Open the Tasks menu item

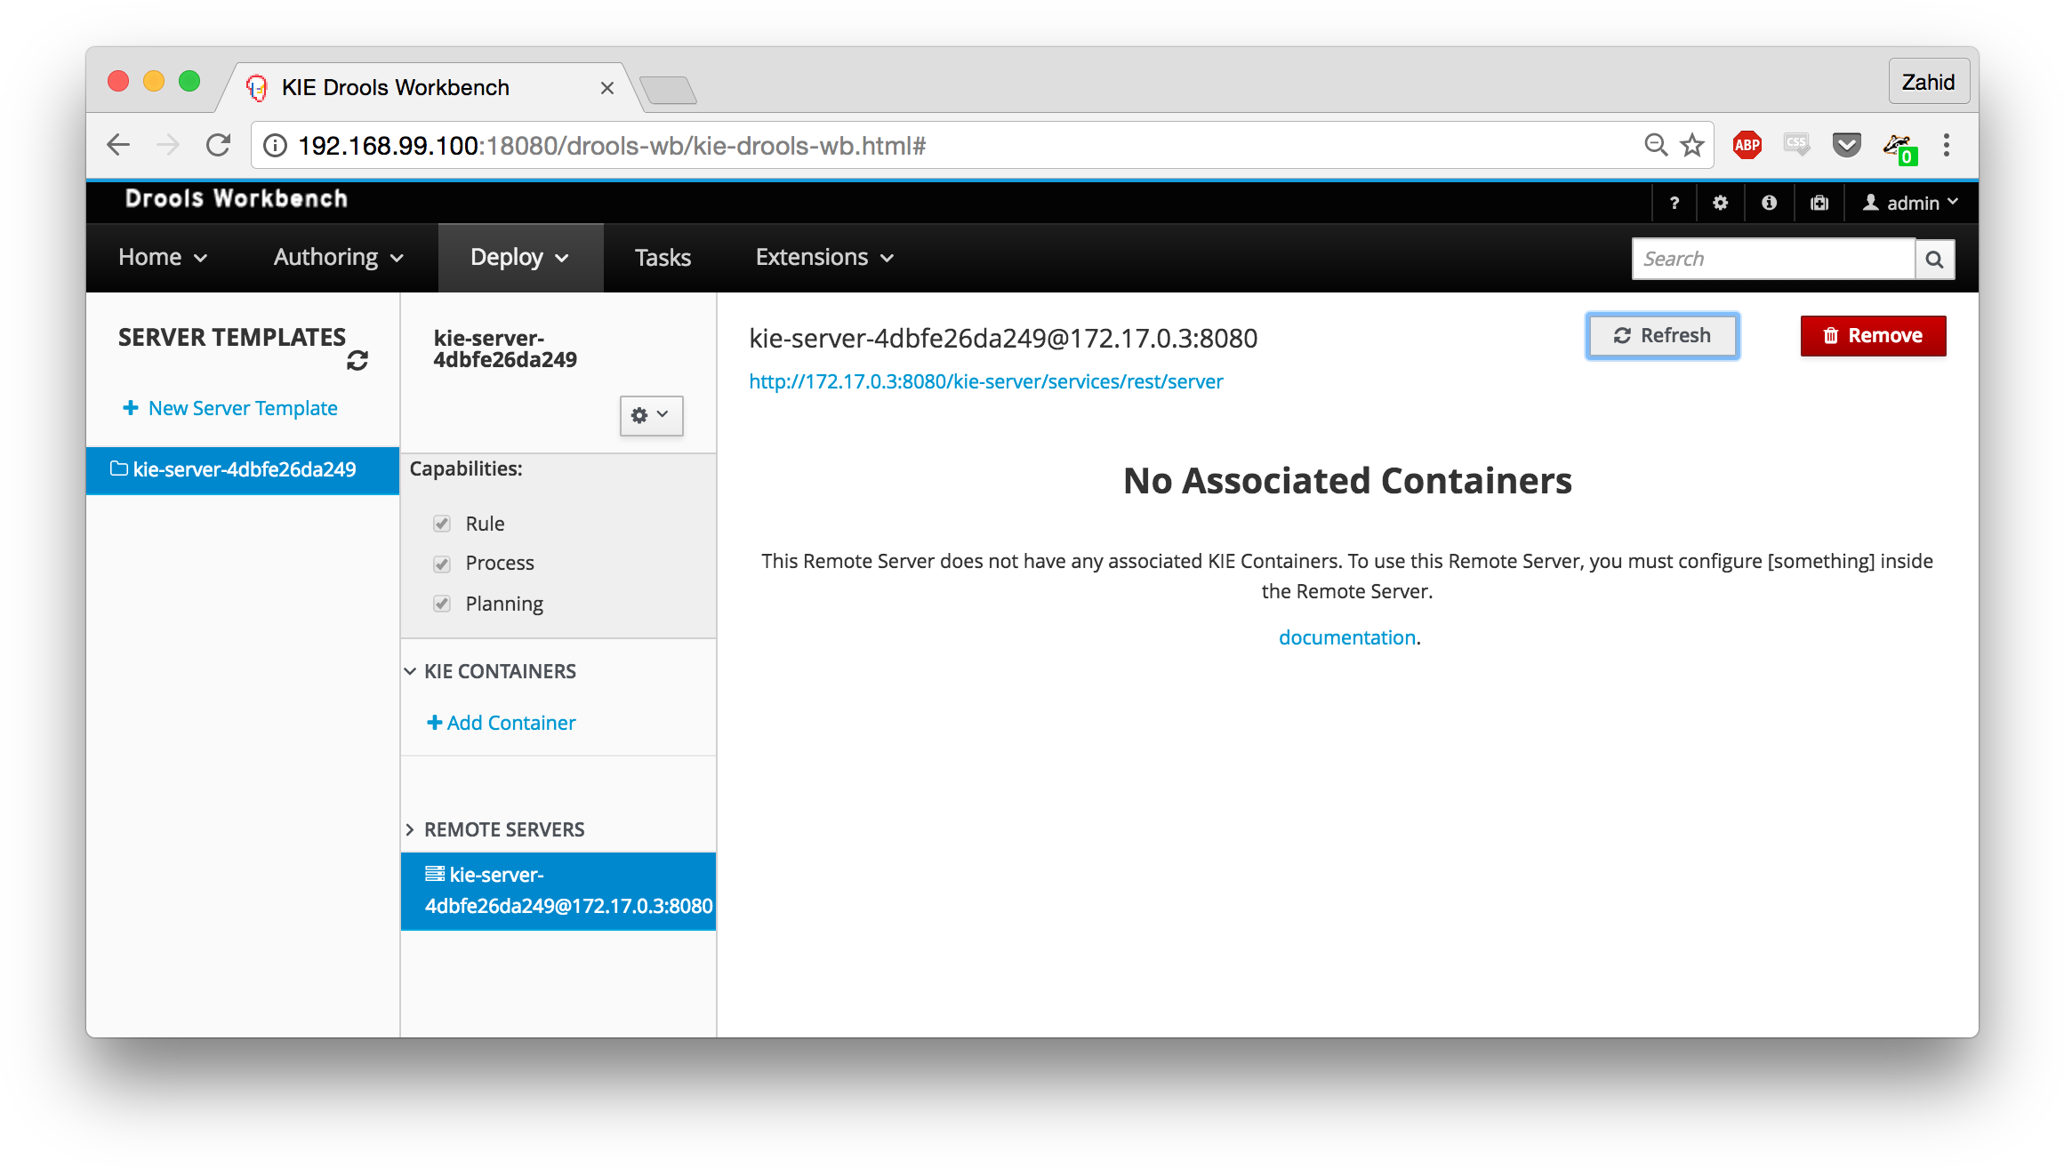[x=663, y=258]
